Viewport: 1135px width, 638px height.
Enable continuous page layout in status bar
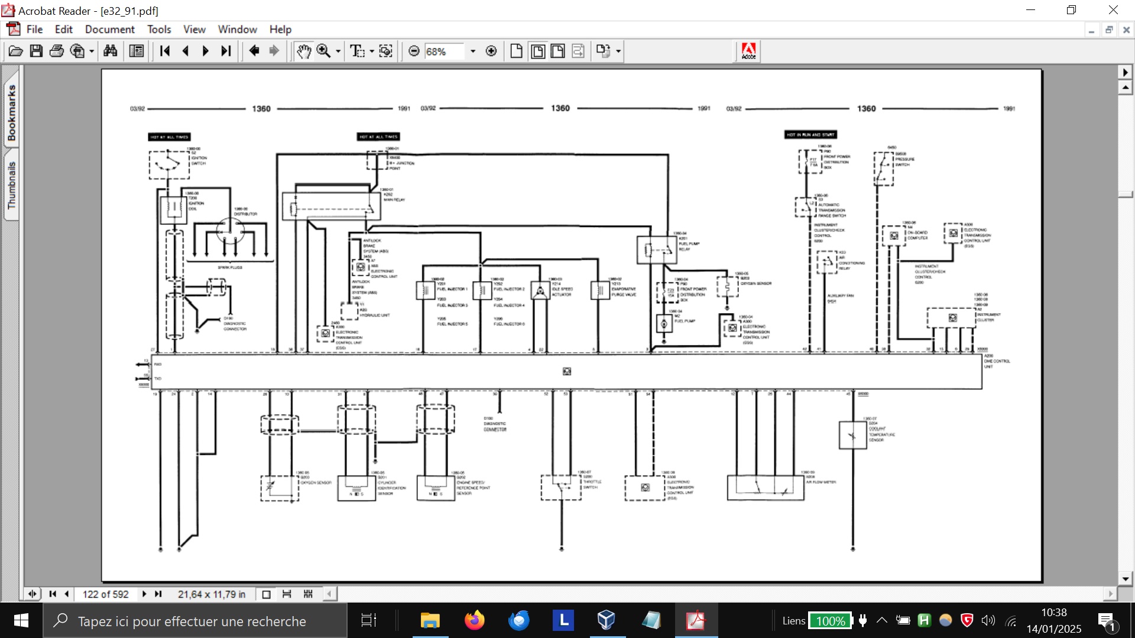click(x=287, y=594)
